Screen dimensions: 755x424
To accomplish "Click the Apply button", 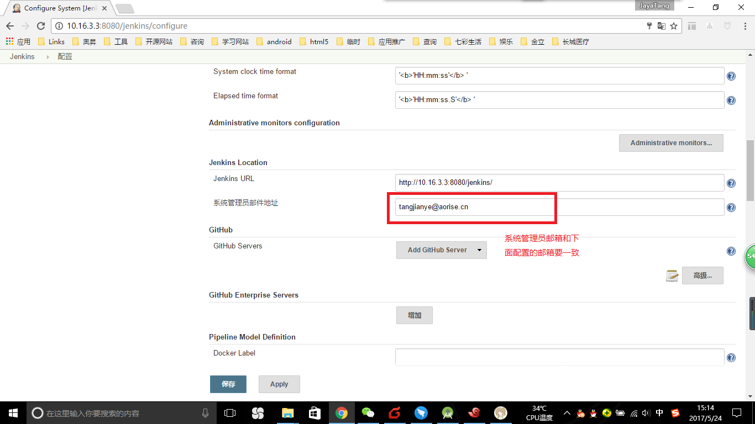I will (x=279, y=384).
